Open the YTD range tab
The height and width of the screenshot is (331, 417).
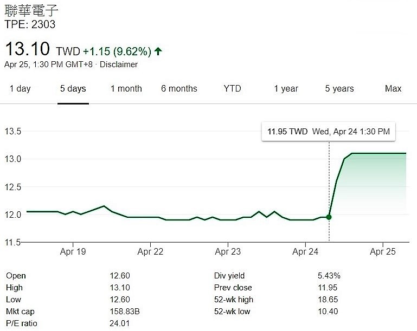pyautogui.click(x=232, y=88)
